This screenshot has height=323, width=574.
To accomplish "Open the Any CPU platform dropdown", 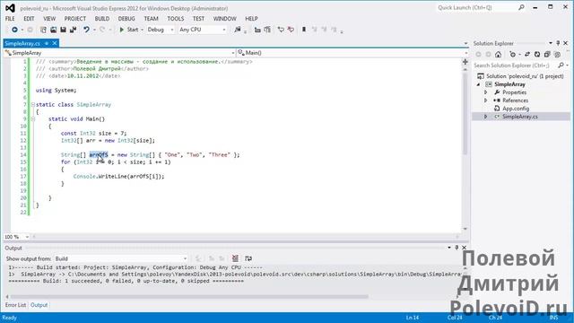I will [x=203, y=30].
